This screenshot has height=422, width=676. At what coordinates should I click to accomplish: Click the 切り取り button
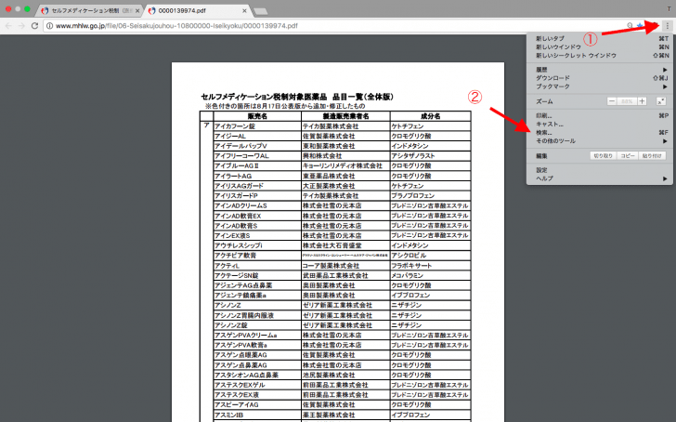pos(604,156)
